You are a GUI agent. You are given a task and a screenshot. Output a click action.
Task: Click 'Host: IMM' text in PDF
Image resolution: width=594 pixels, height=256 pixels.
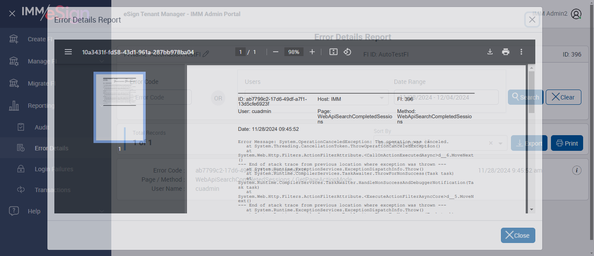tap(329, 100)
